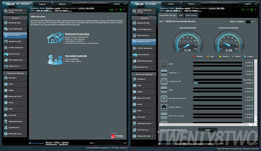Switch to the Bandwidth Monitor tab
This screenshot has height=151, width=261.
tap(168, 15)
